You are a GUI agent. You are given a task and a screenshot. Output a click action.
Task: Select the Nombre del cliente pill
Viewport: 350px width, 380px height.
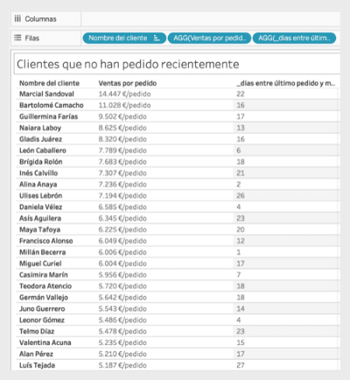click(124, 39)
